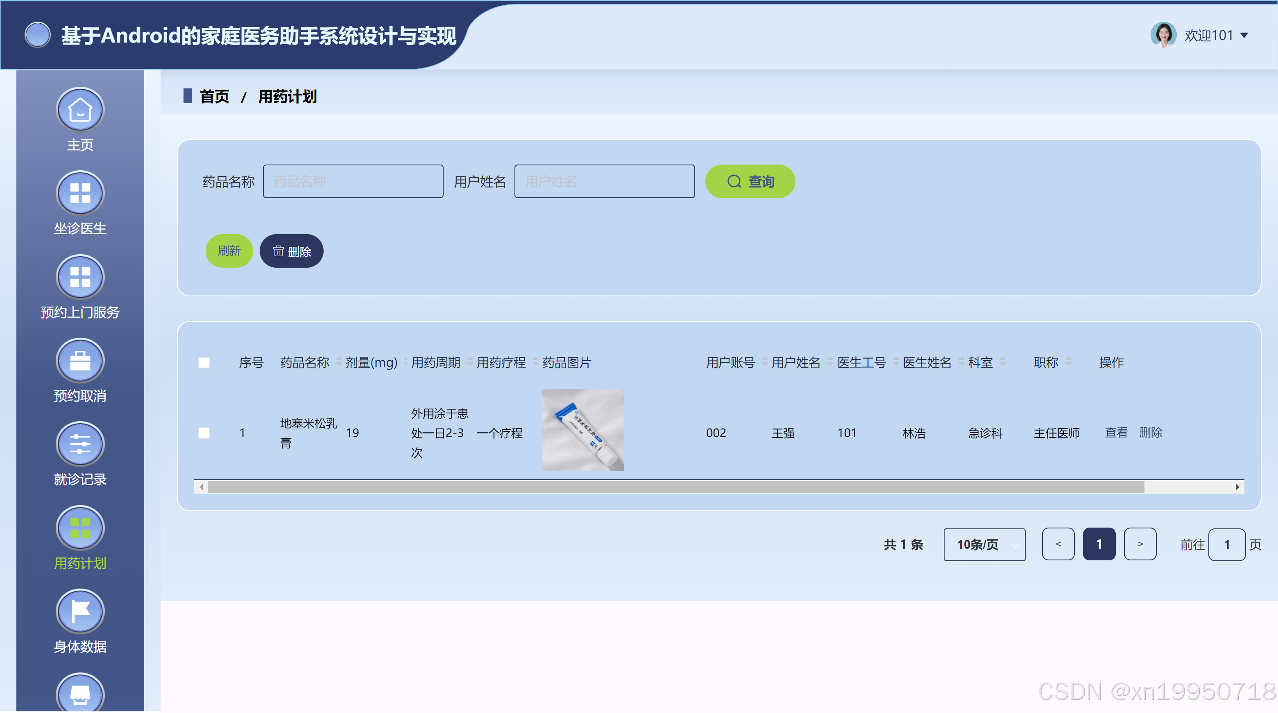The height and width of the screenshot is (713, 1278).
Task: Select 身体数据 label in sidebar
Action: point(80,647)
